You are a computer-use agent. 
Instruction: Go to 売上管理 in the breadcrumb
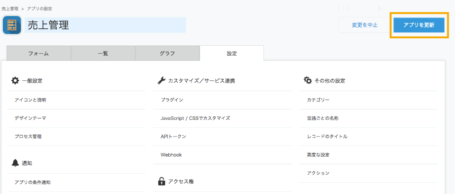[x=10, y=8]
